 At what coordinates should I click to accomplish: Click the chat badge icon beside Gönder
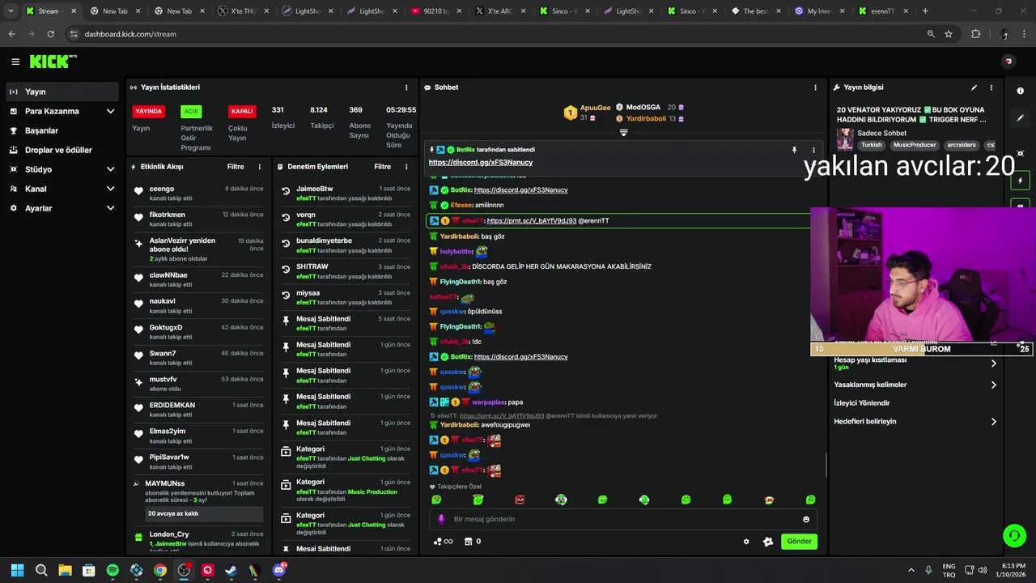point(768,542)
